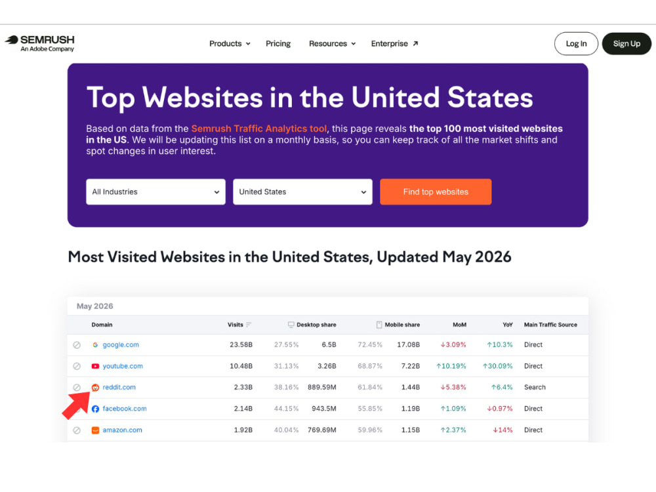Click the Sign Up button
This screenshot has width=656, height=492.
[x=626, y=43]
